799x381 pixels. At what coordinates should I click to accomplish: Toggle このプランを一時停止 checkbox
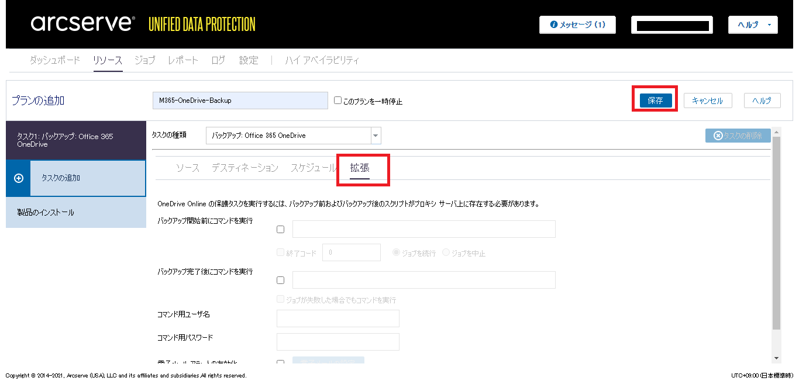337,101
